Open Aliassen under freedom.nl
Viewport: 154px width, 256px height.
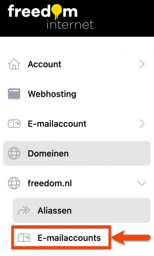[x=82, y=210]
